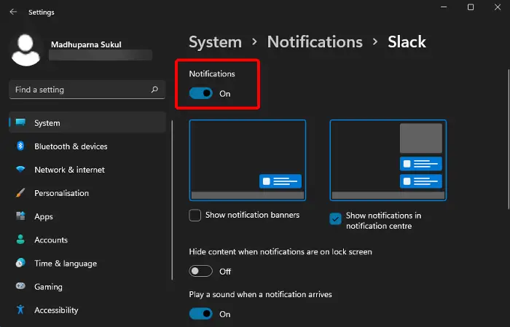Open Time & language settings
The image size is (510, 327).
coord(66,264)
